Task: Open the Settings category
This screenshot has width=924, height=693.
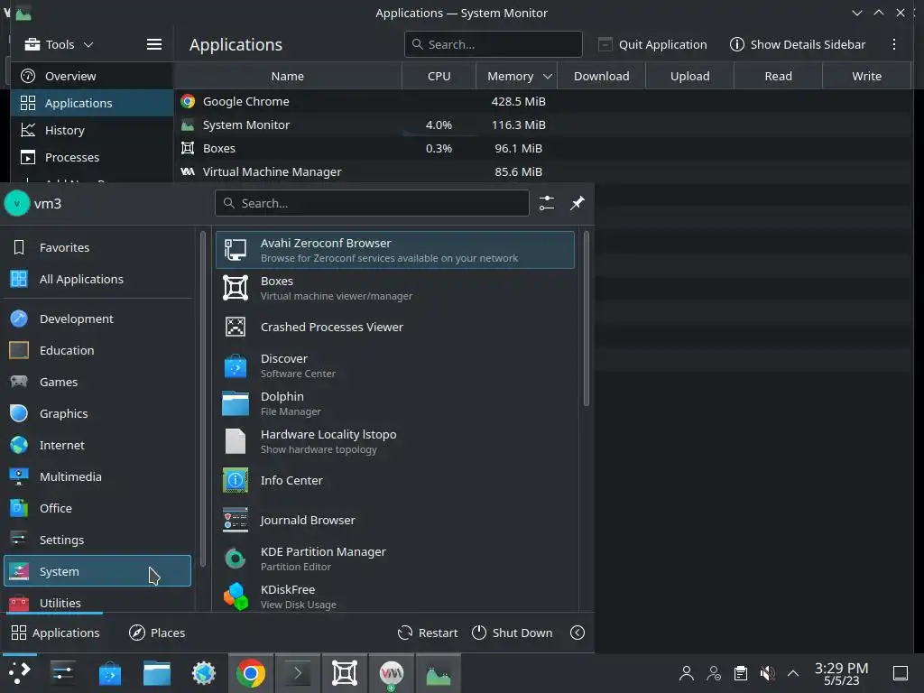Action: pos(97,540)
